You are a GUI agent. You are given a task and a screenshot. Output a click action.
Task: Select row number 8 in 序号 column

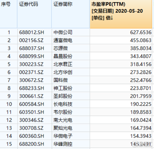(x=9, y=88)
